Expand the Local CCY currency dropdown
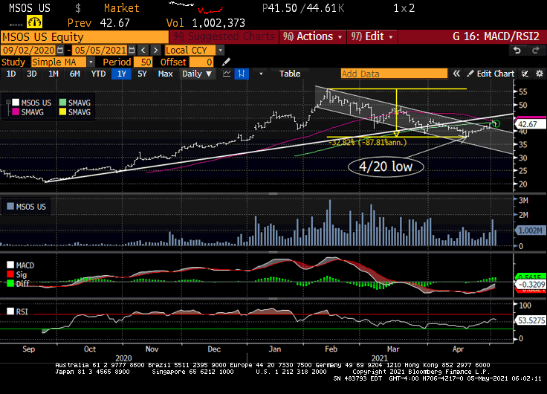The image size is (547, 394). coord(220,51)
